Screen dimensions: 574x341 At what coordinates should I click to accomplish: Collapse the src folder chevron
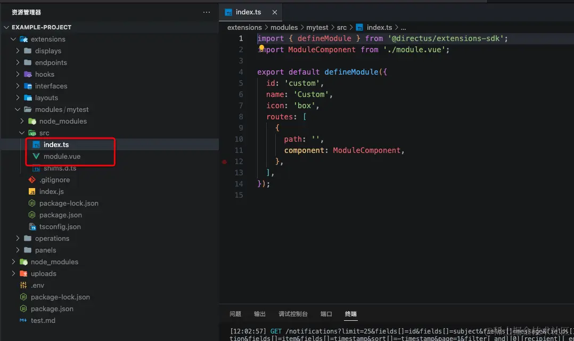22,133
